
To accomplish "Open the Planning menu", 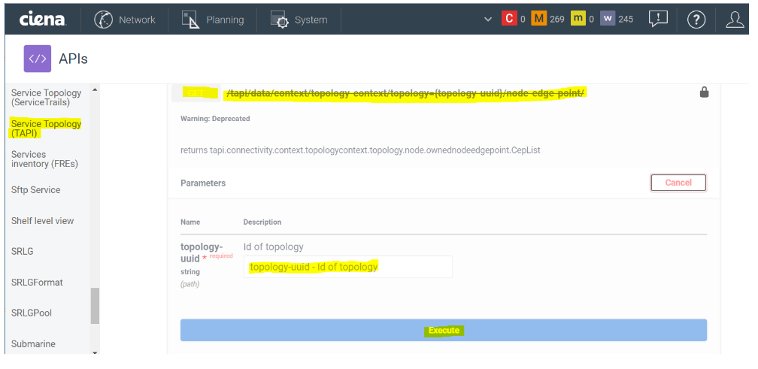I will pyautogui.click(x=213, y=20).
